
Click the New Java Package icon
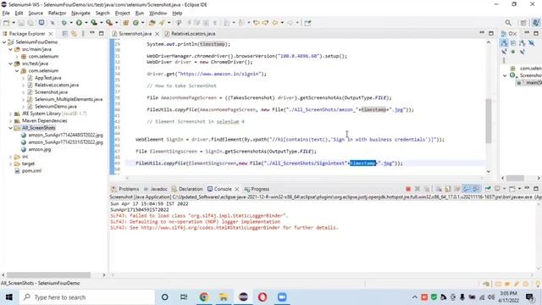pyautogui.click(x=126, y=23)
